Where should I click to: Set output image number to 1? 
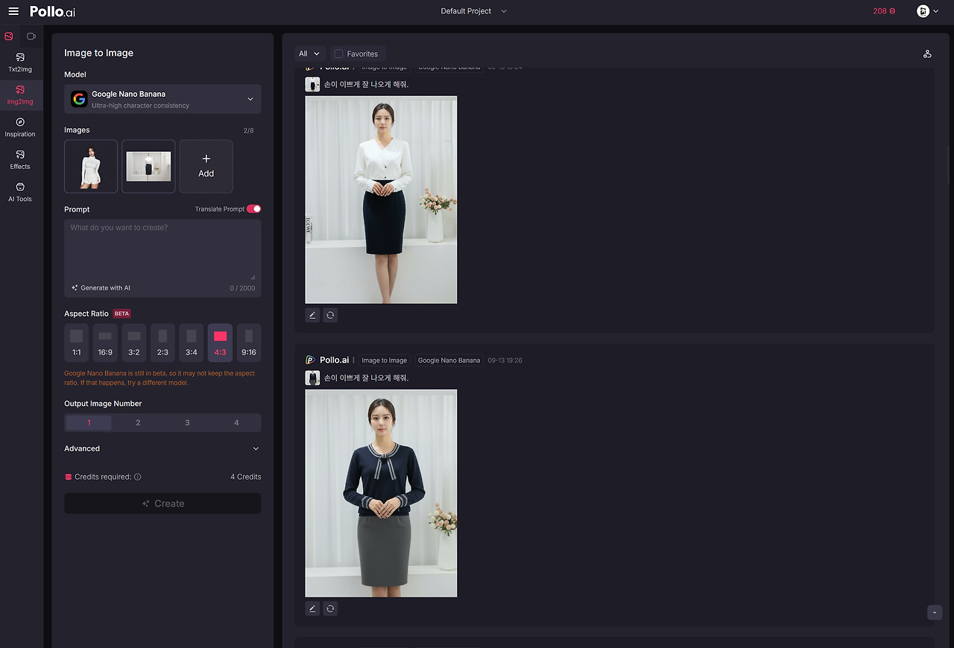tap(89, 422)
